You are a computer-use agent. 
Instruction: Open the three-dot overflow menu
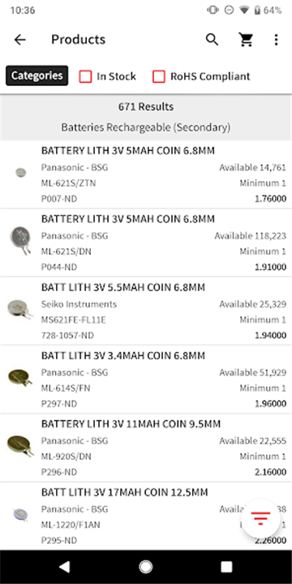pos(276,40)
